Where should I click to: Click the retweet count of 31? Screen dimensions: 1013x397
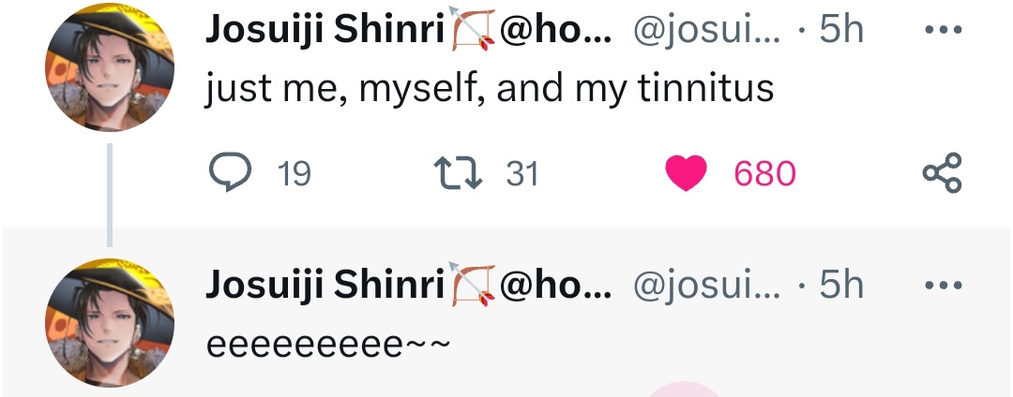(x=522, y=173)
